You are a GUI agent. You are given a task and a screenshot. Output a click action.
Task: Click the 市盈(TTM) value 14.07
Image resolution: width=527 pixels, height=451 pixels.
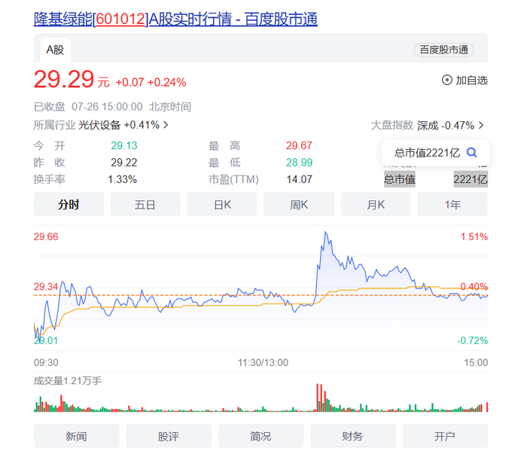click(299, 179)
